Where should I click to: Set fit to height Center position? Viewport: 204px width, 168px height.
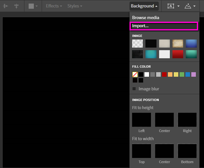(x=164, y=120)
